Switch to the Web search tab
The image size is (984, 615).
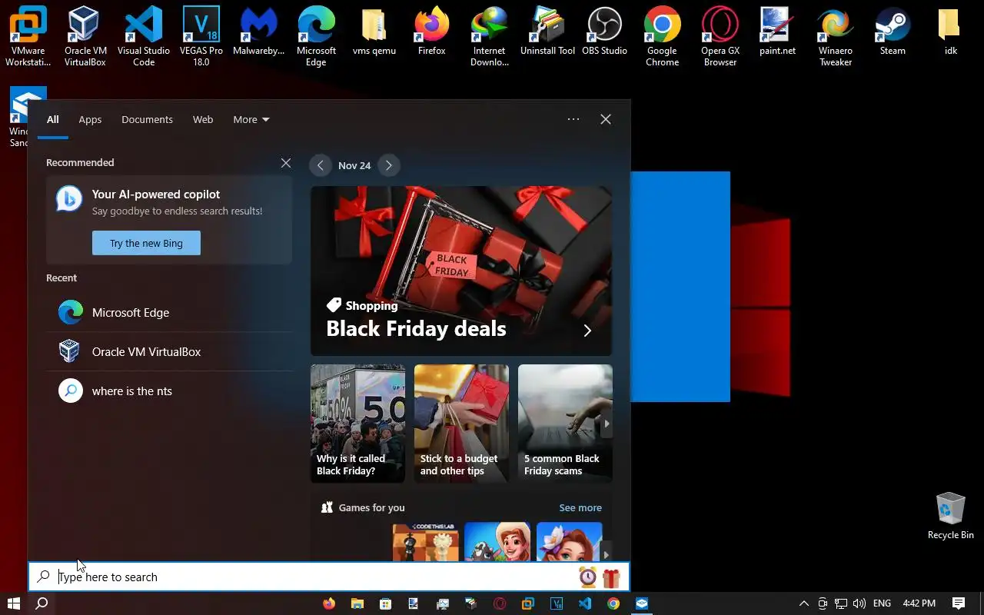pos(203,119)
